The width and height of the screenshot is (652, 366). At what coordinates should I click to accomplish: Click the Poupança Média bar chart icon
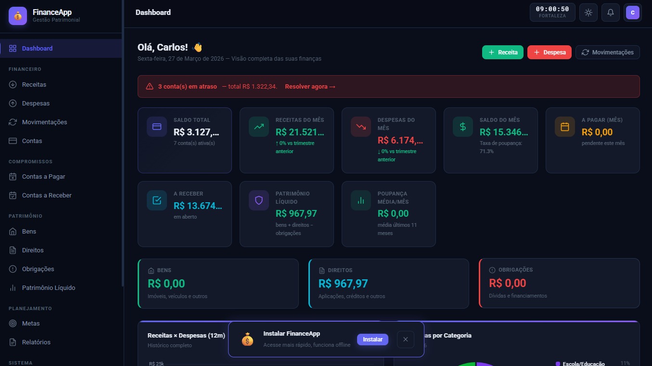(x=361, y=200)
